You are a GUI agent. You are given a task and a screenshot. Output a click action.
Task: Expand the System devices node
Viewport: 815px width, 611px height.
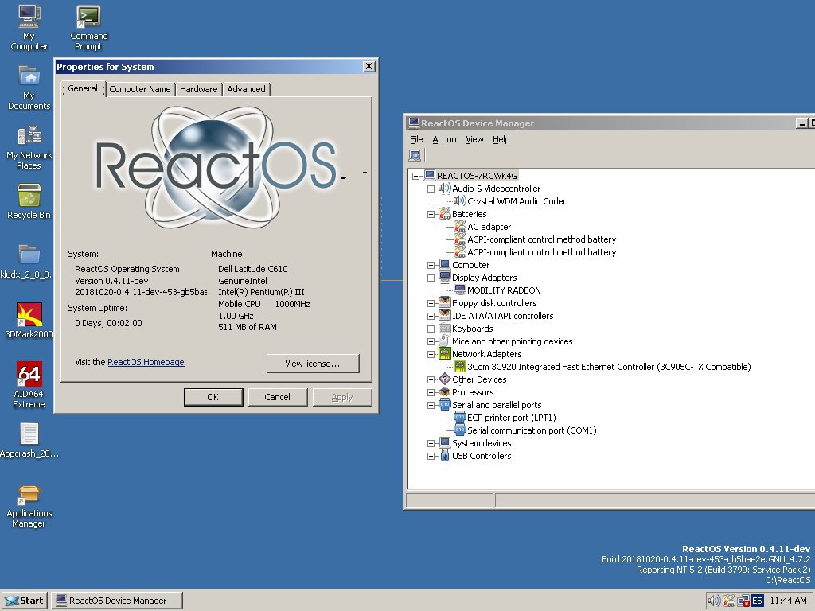(x=431, y=443)
